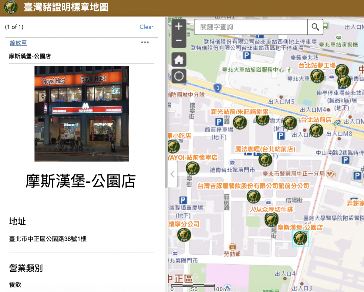The image size is (364, 292).
Task: Select the 東小吃店 map marker
Action: tap(174, 147)
